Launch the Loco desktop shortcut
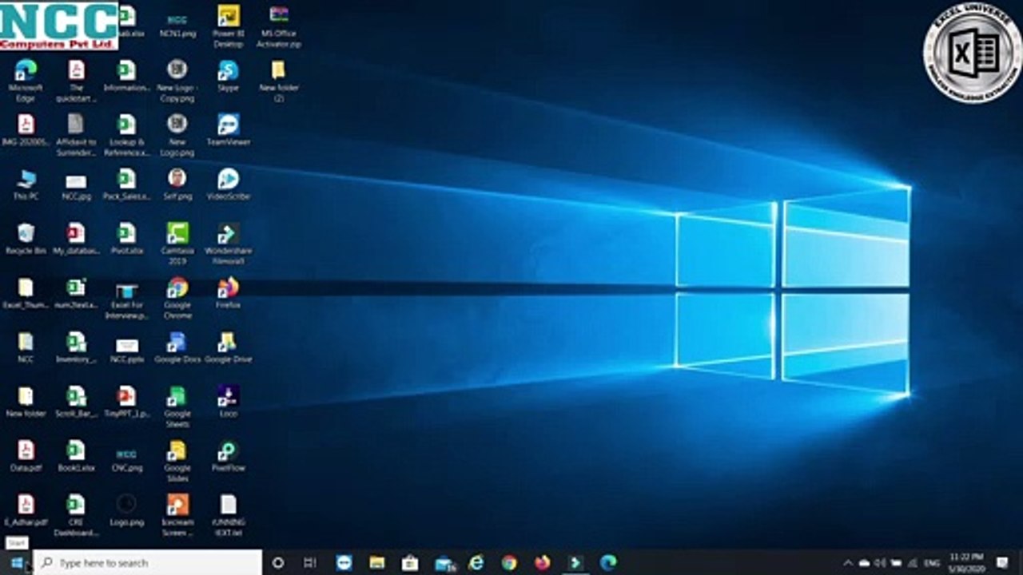 [228, 402]
